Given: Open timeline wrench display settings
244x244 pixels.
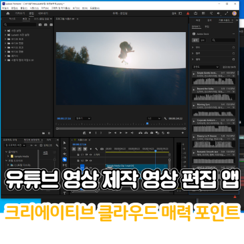Looking at the screenshot, I should (96, 149).
